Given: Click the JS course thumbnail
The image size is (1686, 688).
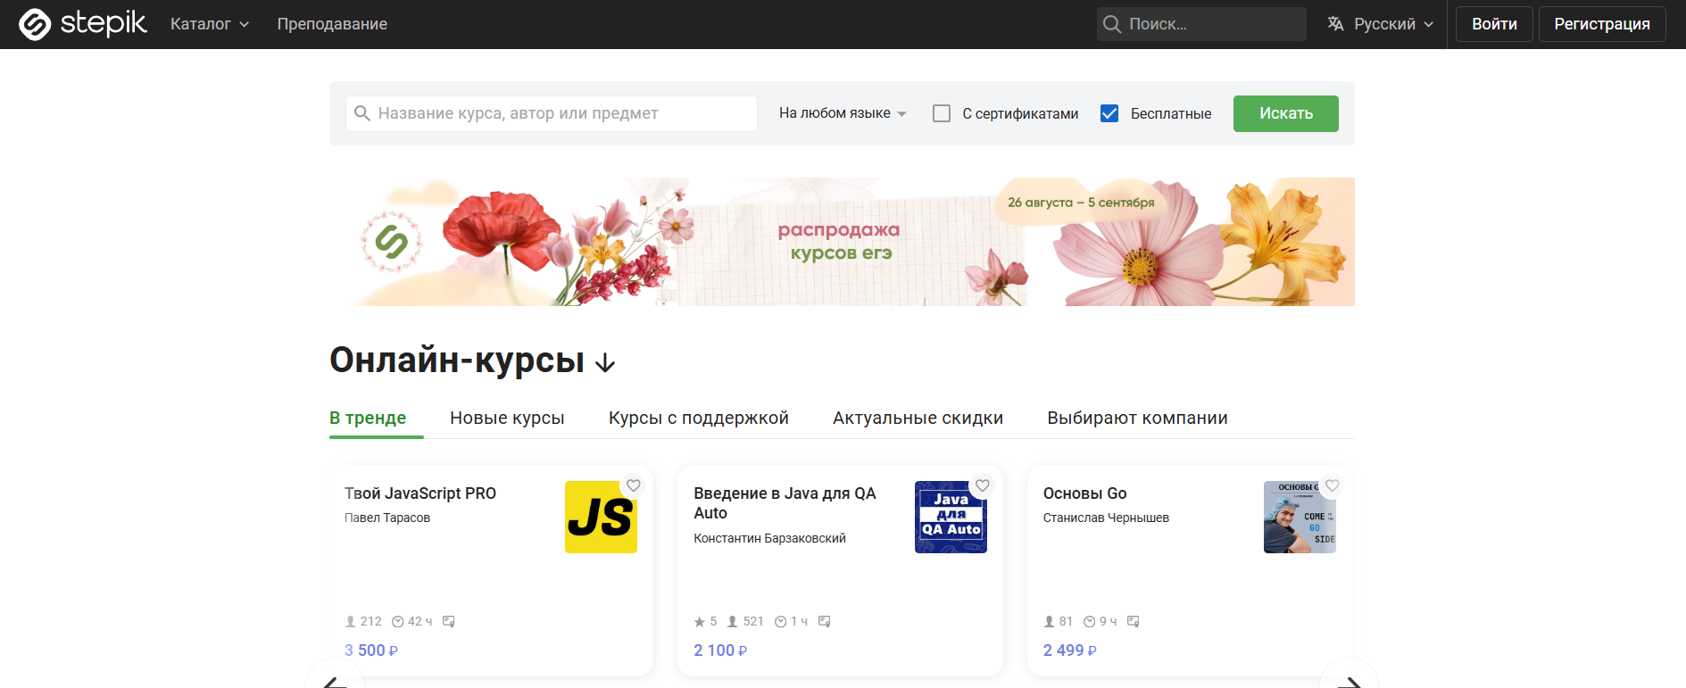Looking at the screenshot, I should point(601,518).
